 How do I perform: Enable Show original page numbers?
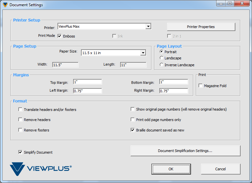coord(133,109)
